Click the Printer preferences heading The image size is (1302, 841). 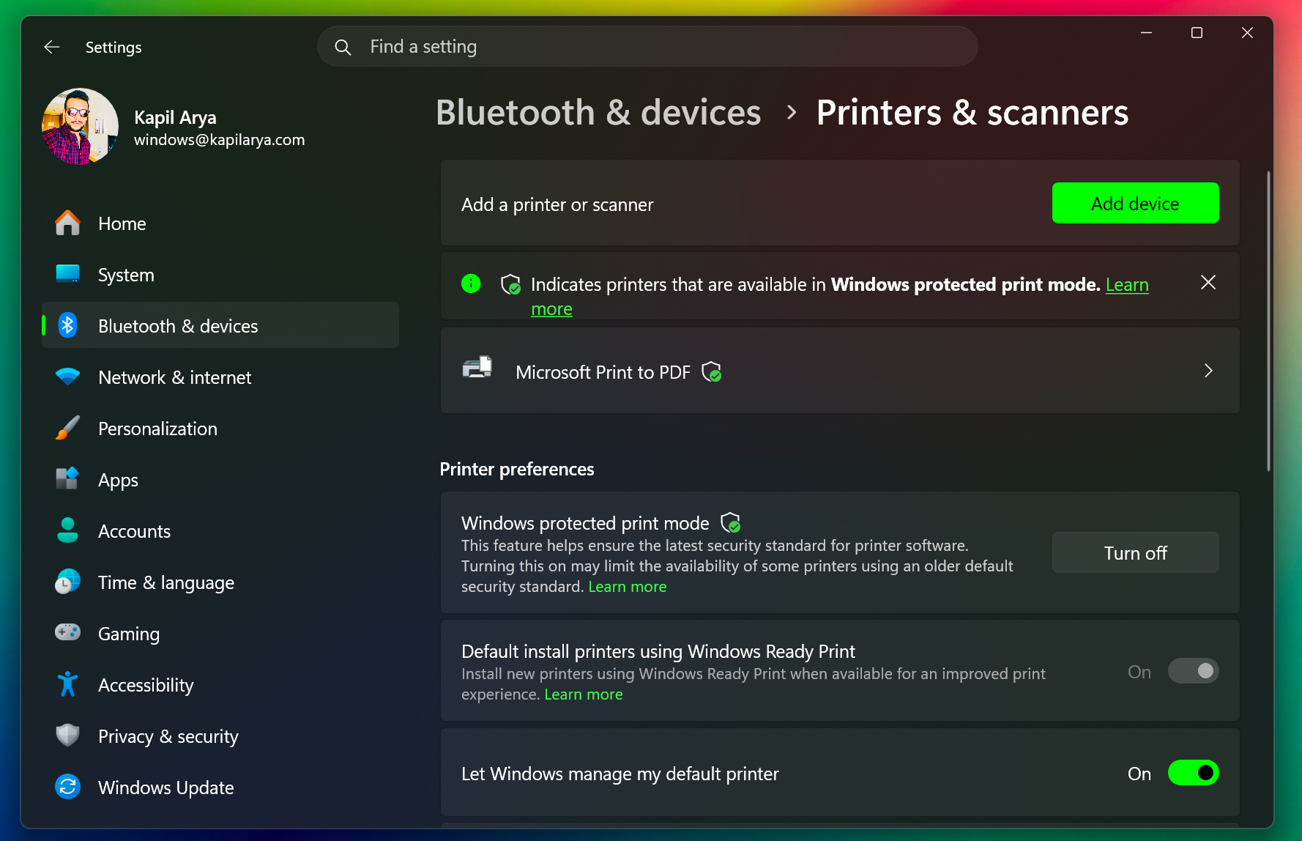point(517,469)
